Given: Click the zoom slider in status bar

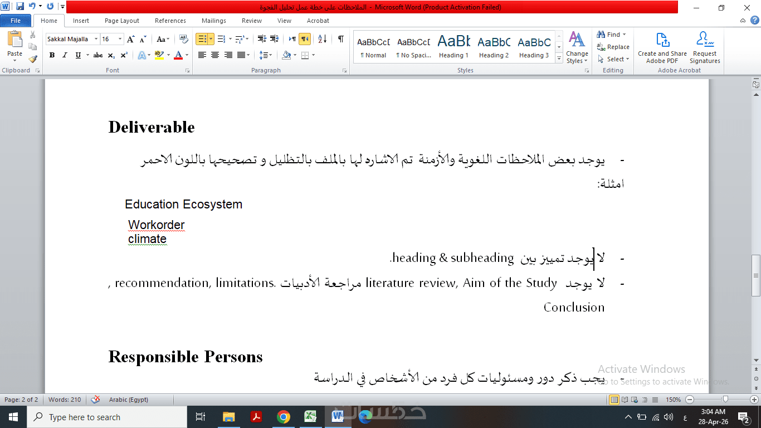Looking at the screenshot, I should (x=725, y=400).
